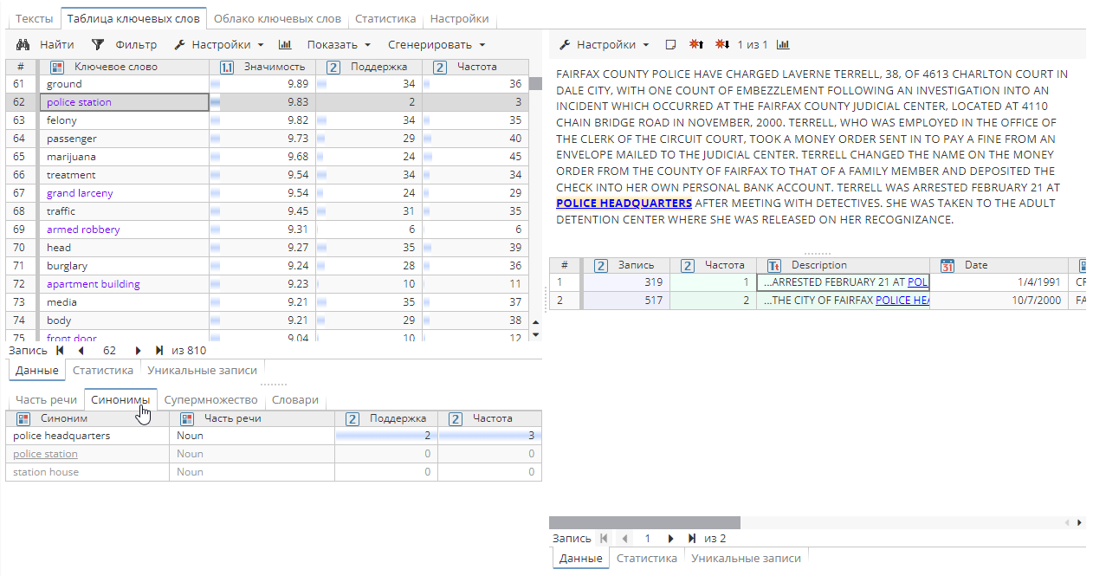The height and width of the screenshot is (576, 1093).
Task: Jump to the previous highlight with the up star
Action: tap(695, 44)
